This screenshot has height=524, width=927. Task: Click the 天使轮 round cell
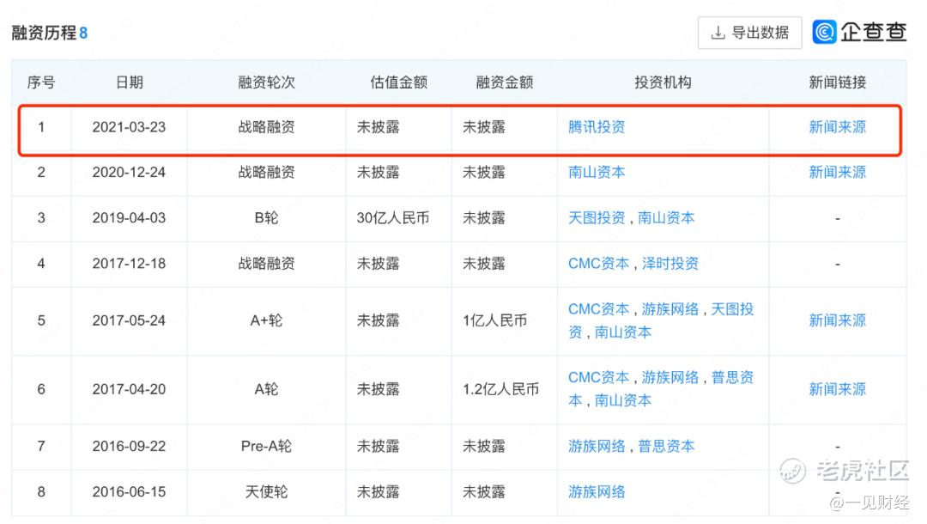point(266,491)
